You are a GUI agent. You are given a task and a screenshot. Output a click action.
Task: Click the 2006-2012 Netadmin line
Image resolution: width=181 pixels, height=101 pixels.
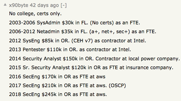[x=82, y=32]
